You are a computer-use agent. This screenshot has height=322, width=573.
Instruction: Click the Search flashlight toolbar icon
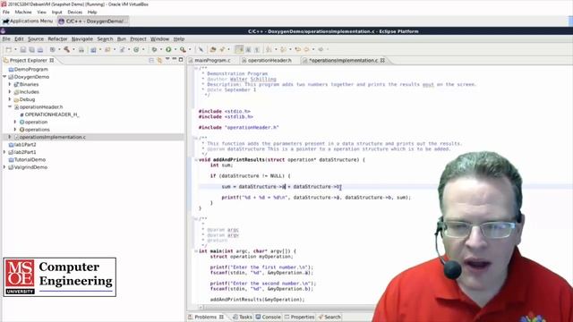(222, 49)
